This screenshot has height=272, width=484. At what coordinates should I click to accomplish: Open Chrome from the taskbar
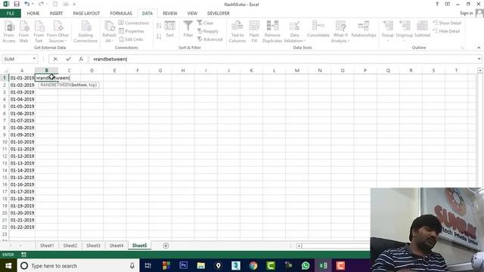click(253, 265)
